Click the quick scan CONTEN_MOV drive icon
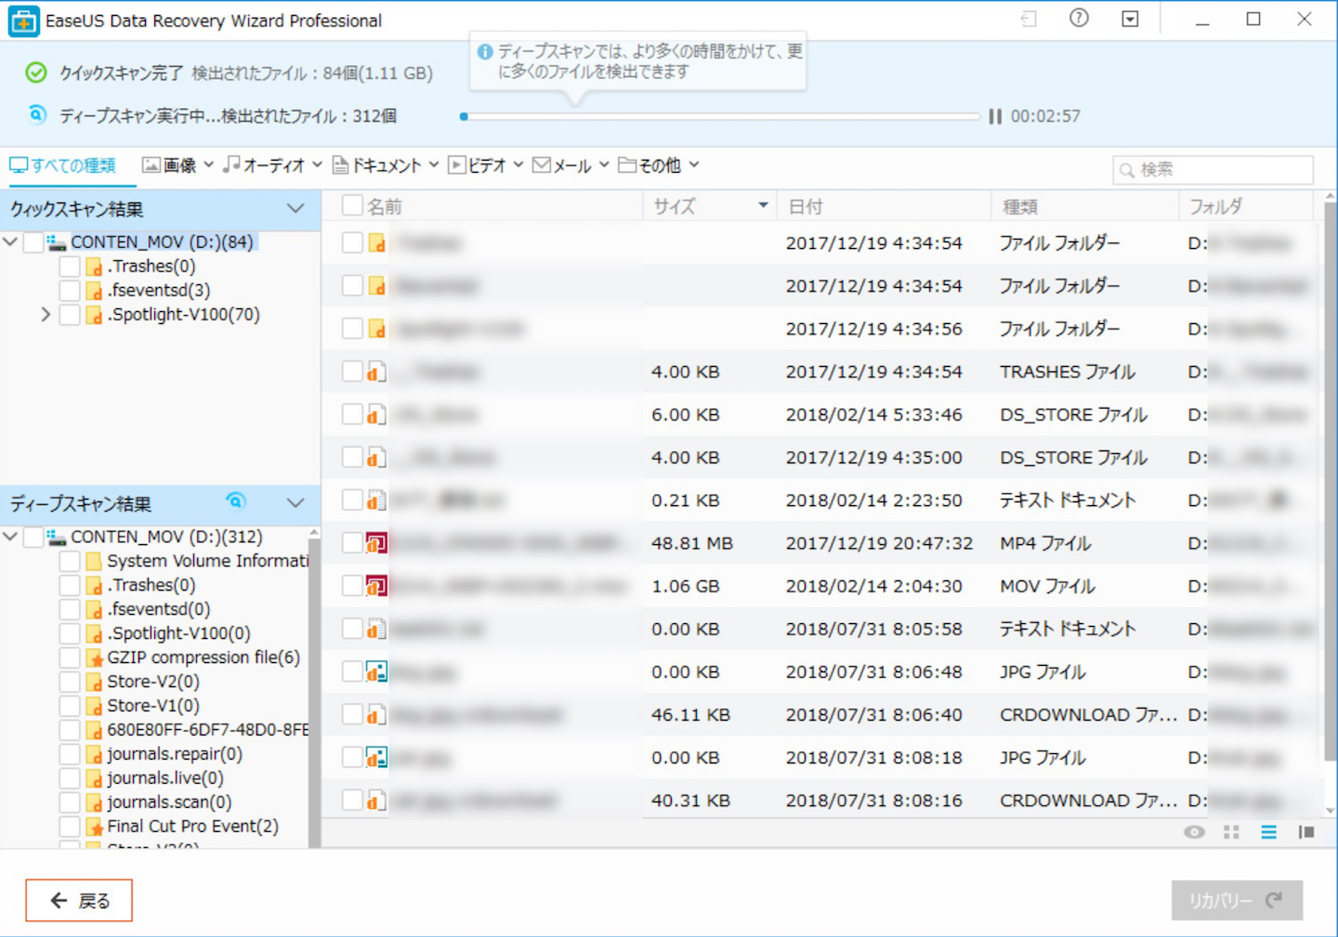The height and width of the screenshot is (937, 1338). coord(57,242)
